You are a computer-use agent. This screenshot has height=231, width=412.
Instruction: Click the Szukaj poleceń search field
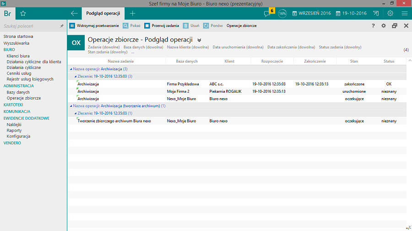tap(30, 26)
